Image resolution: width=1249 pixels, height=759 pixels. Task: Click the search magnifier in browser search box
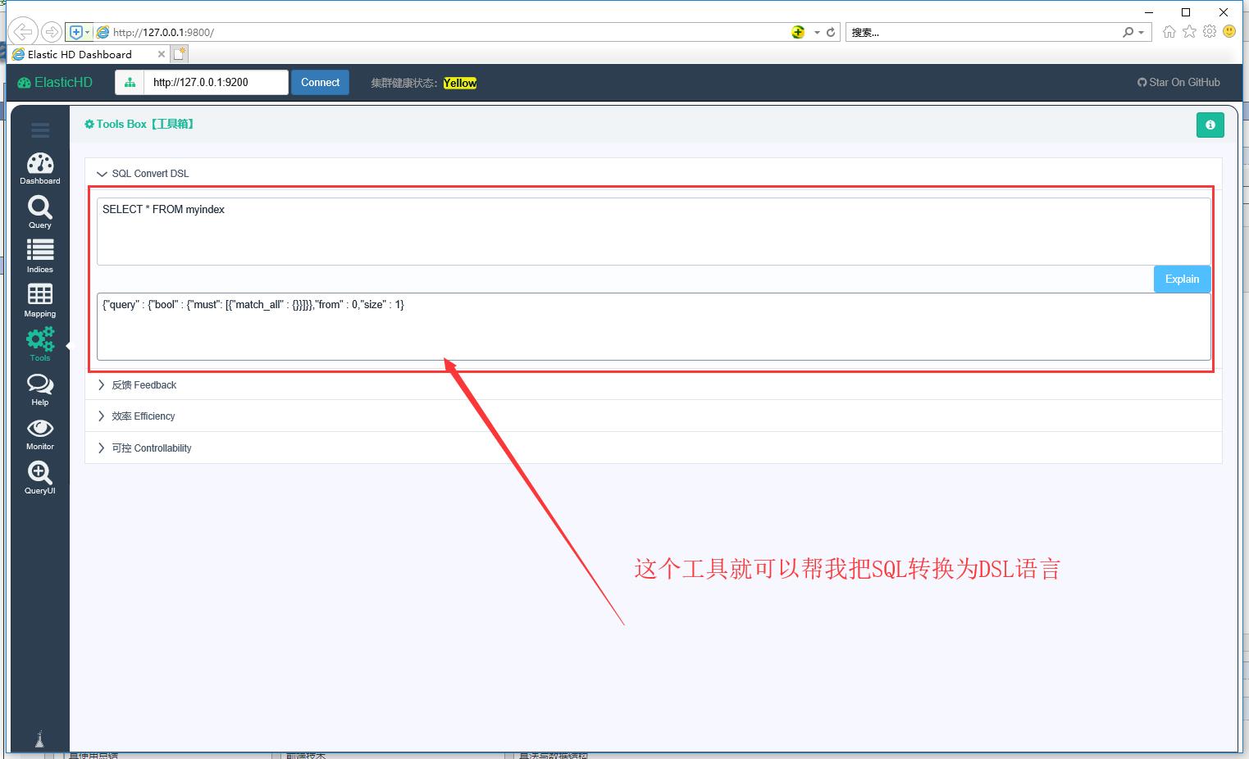coord(1128,32)
